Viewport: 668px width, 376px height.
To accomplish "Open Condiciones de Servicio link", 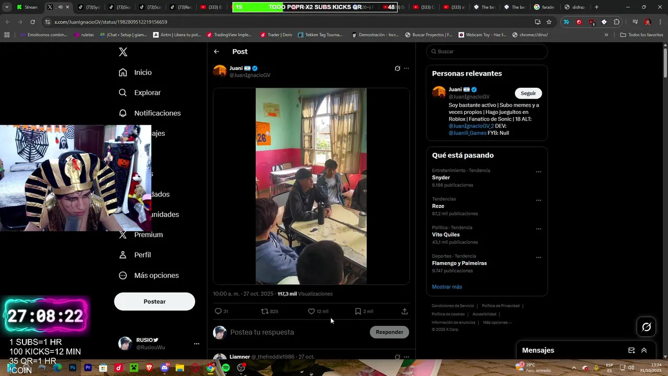I will (452, 306).
